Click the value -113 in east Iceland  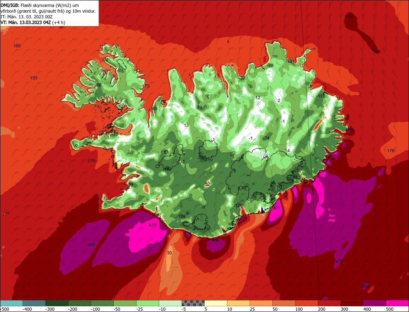(321, 96)
